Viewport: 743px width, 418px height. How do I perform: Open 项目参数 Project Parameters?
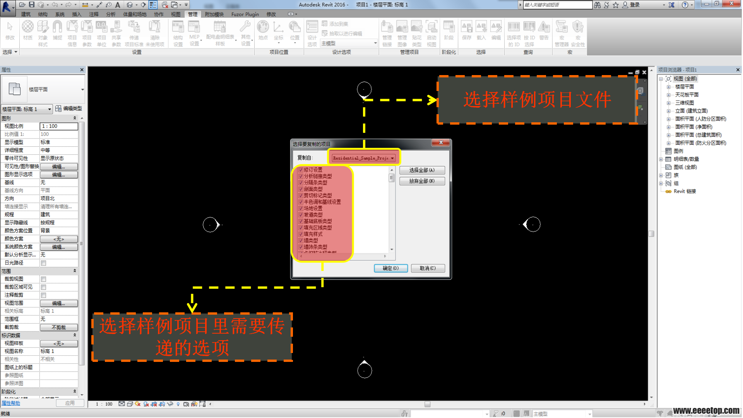[87, 33]
